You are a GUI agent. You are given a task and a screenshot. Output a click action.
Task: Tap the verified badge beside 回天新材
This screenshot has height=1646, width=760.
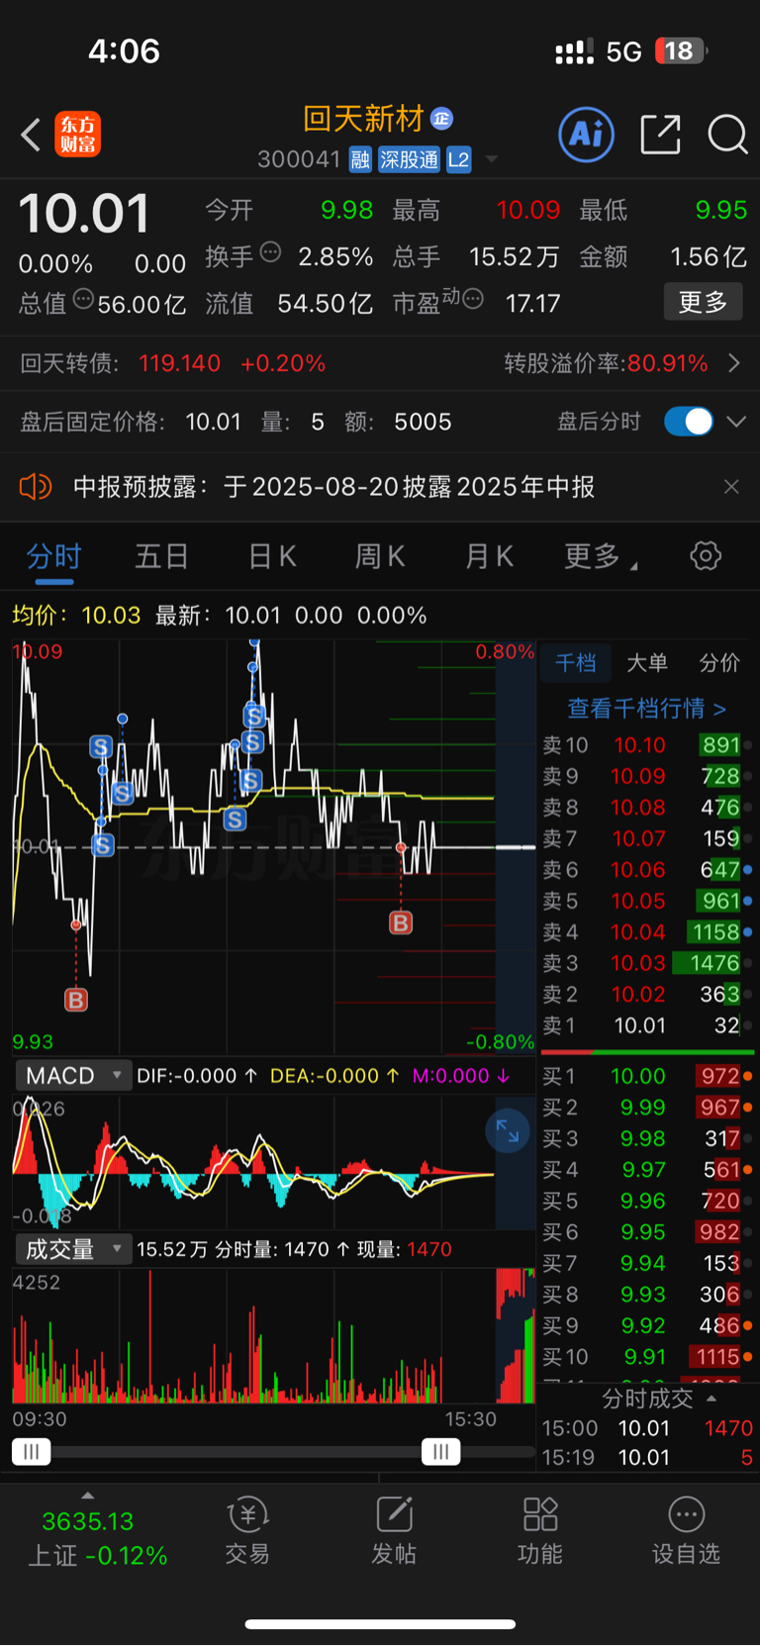coord(441,119)
